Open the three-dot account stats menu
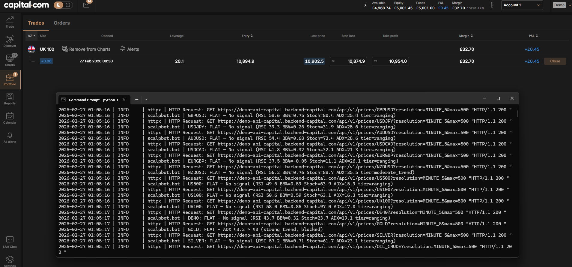 click(x=491, y=5)
